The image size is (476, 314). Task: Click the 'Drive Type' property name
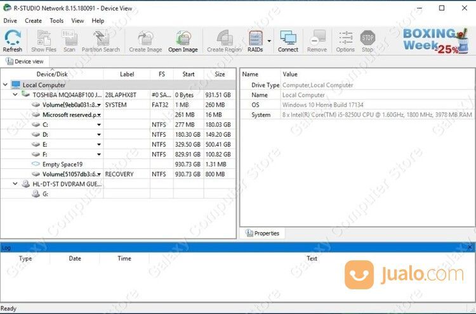[265, 85]
